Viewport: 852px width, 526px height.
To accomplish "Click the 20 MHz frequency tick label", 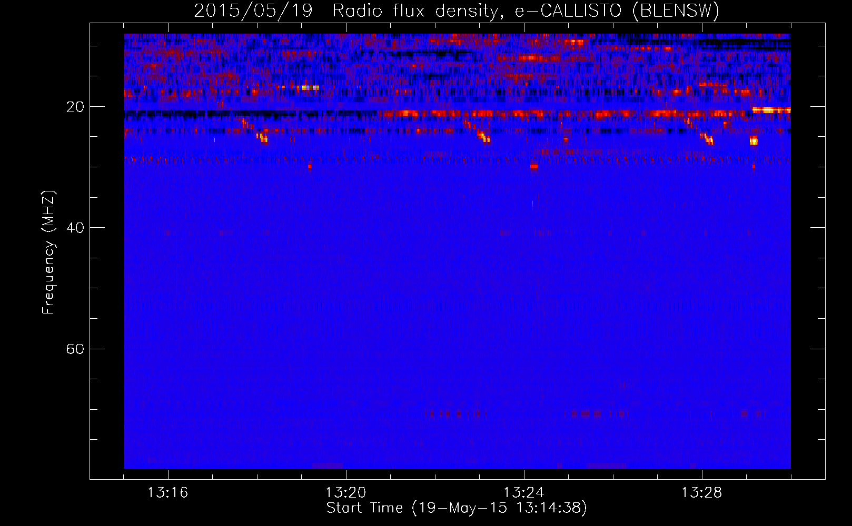I will [x=75, y=107].
